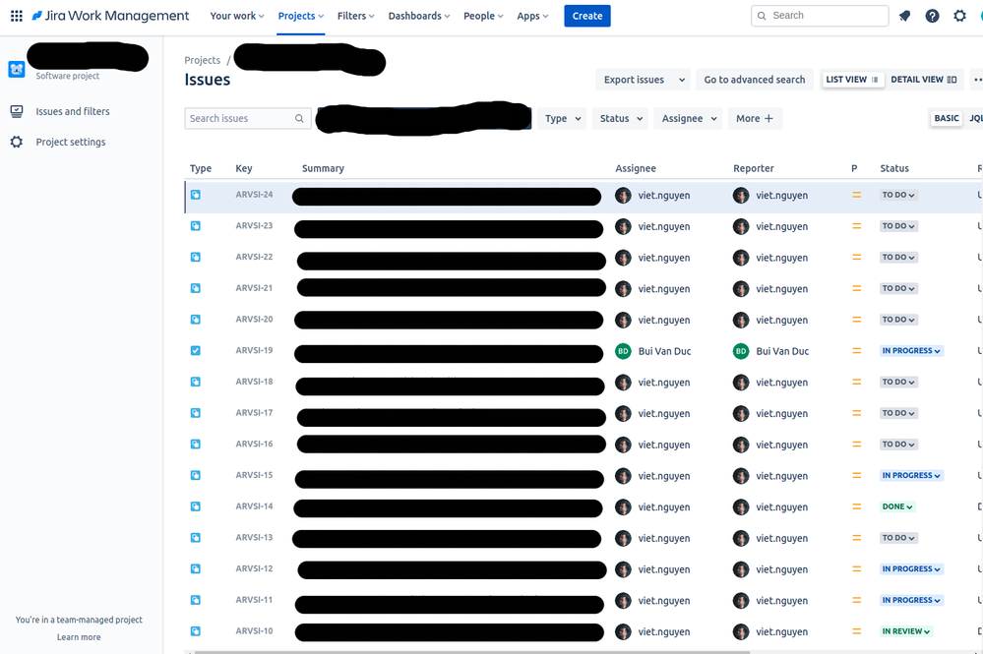
Task: Open the Status filter dropdown
Action: point(621,118)
